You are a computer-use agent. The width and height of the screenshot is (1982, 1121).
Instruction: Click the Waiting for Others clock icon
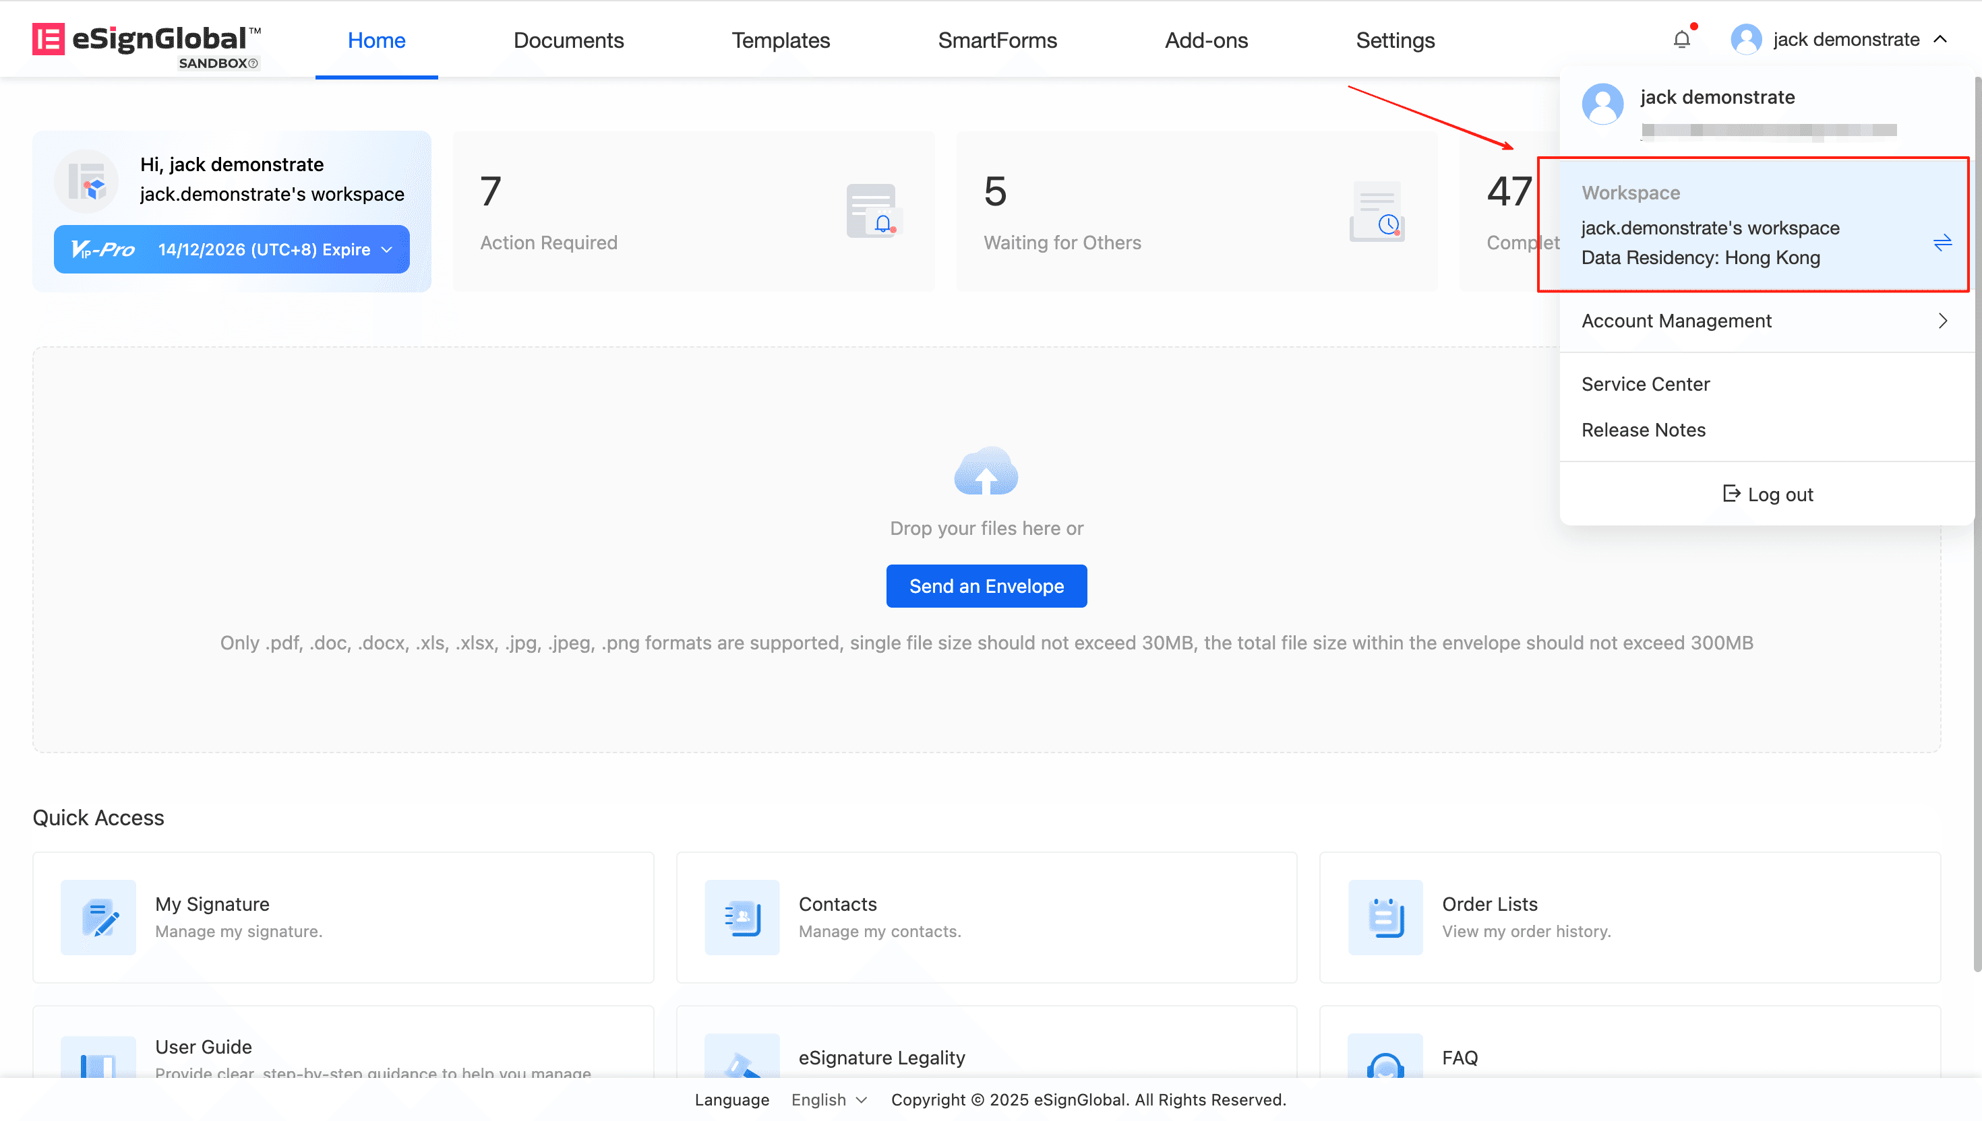tap(1377, 212)
